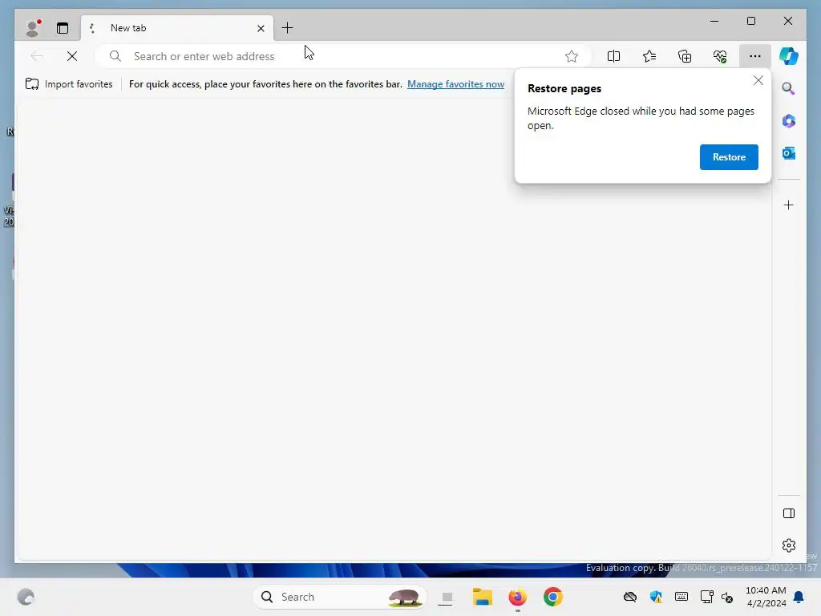Screen dimensions: 821x616
Task: Click the taskbar Search box
Action: [339, 597]
